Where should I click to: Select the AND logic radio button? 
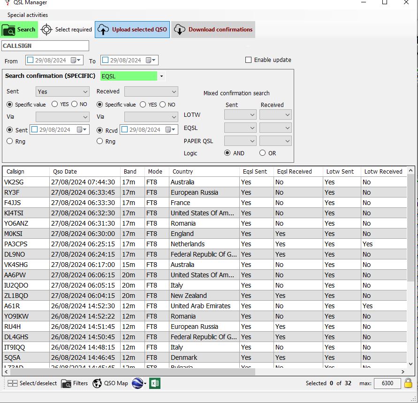(x=228, y=153)
